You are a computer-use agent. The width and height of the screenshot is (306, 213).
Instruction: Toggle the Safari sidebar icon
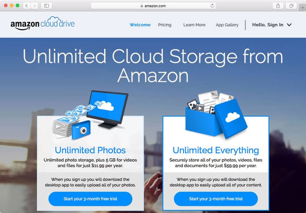tap(47, 6)
